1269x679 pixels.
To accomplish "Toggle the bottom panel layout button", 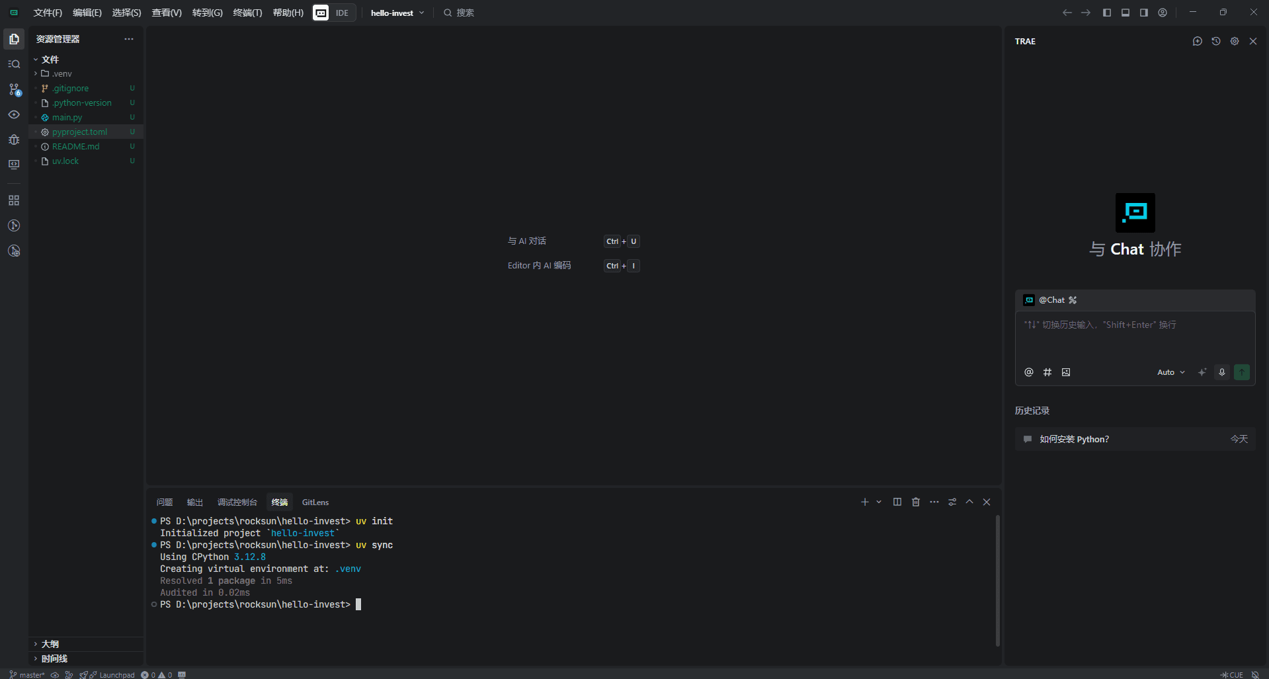I will pos(1125,13).
